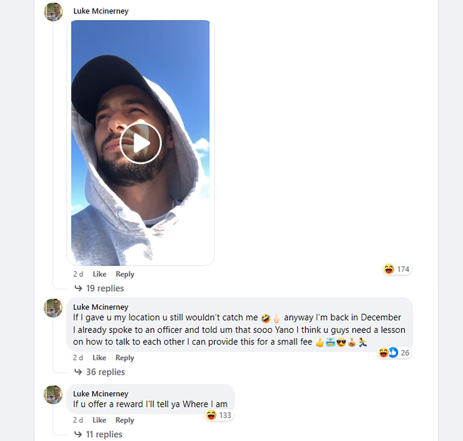Reply to the video comment
The image size is (463, 441).
click(125, 274)
